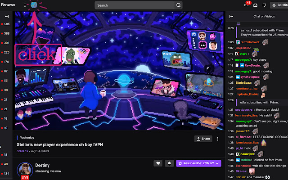Click username jimjam185 in chat

click(243, 48)
